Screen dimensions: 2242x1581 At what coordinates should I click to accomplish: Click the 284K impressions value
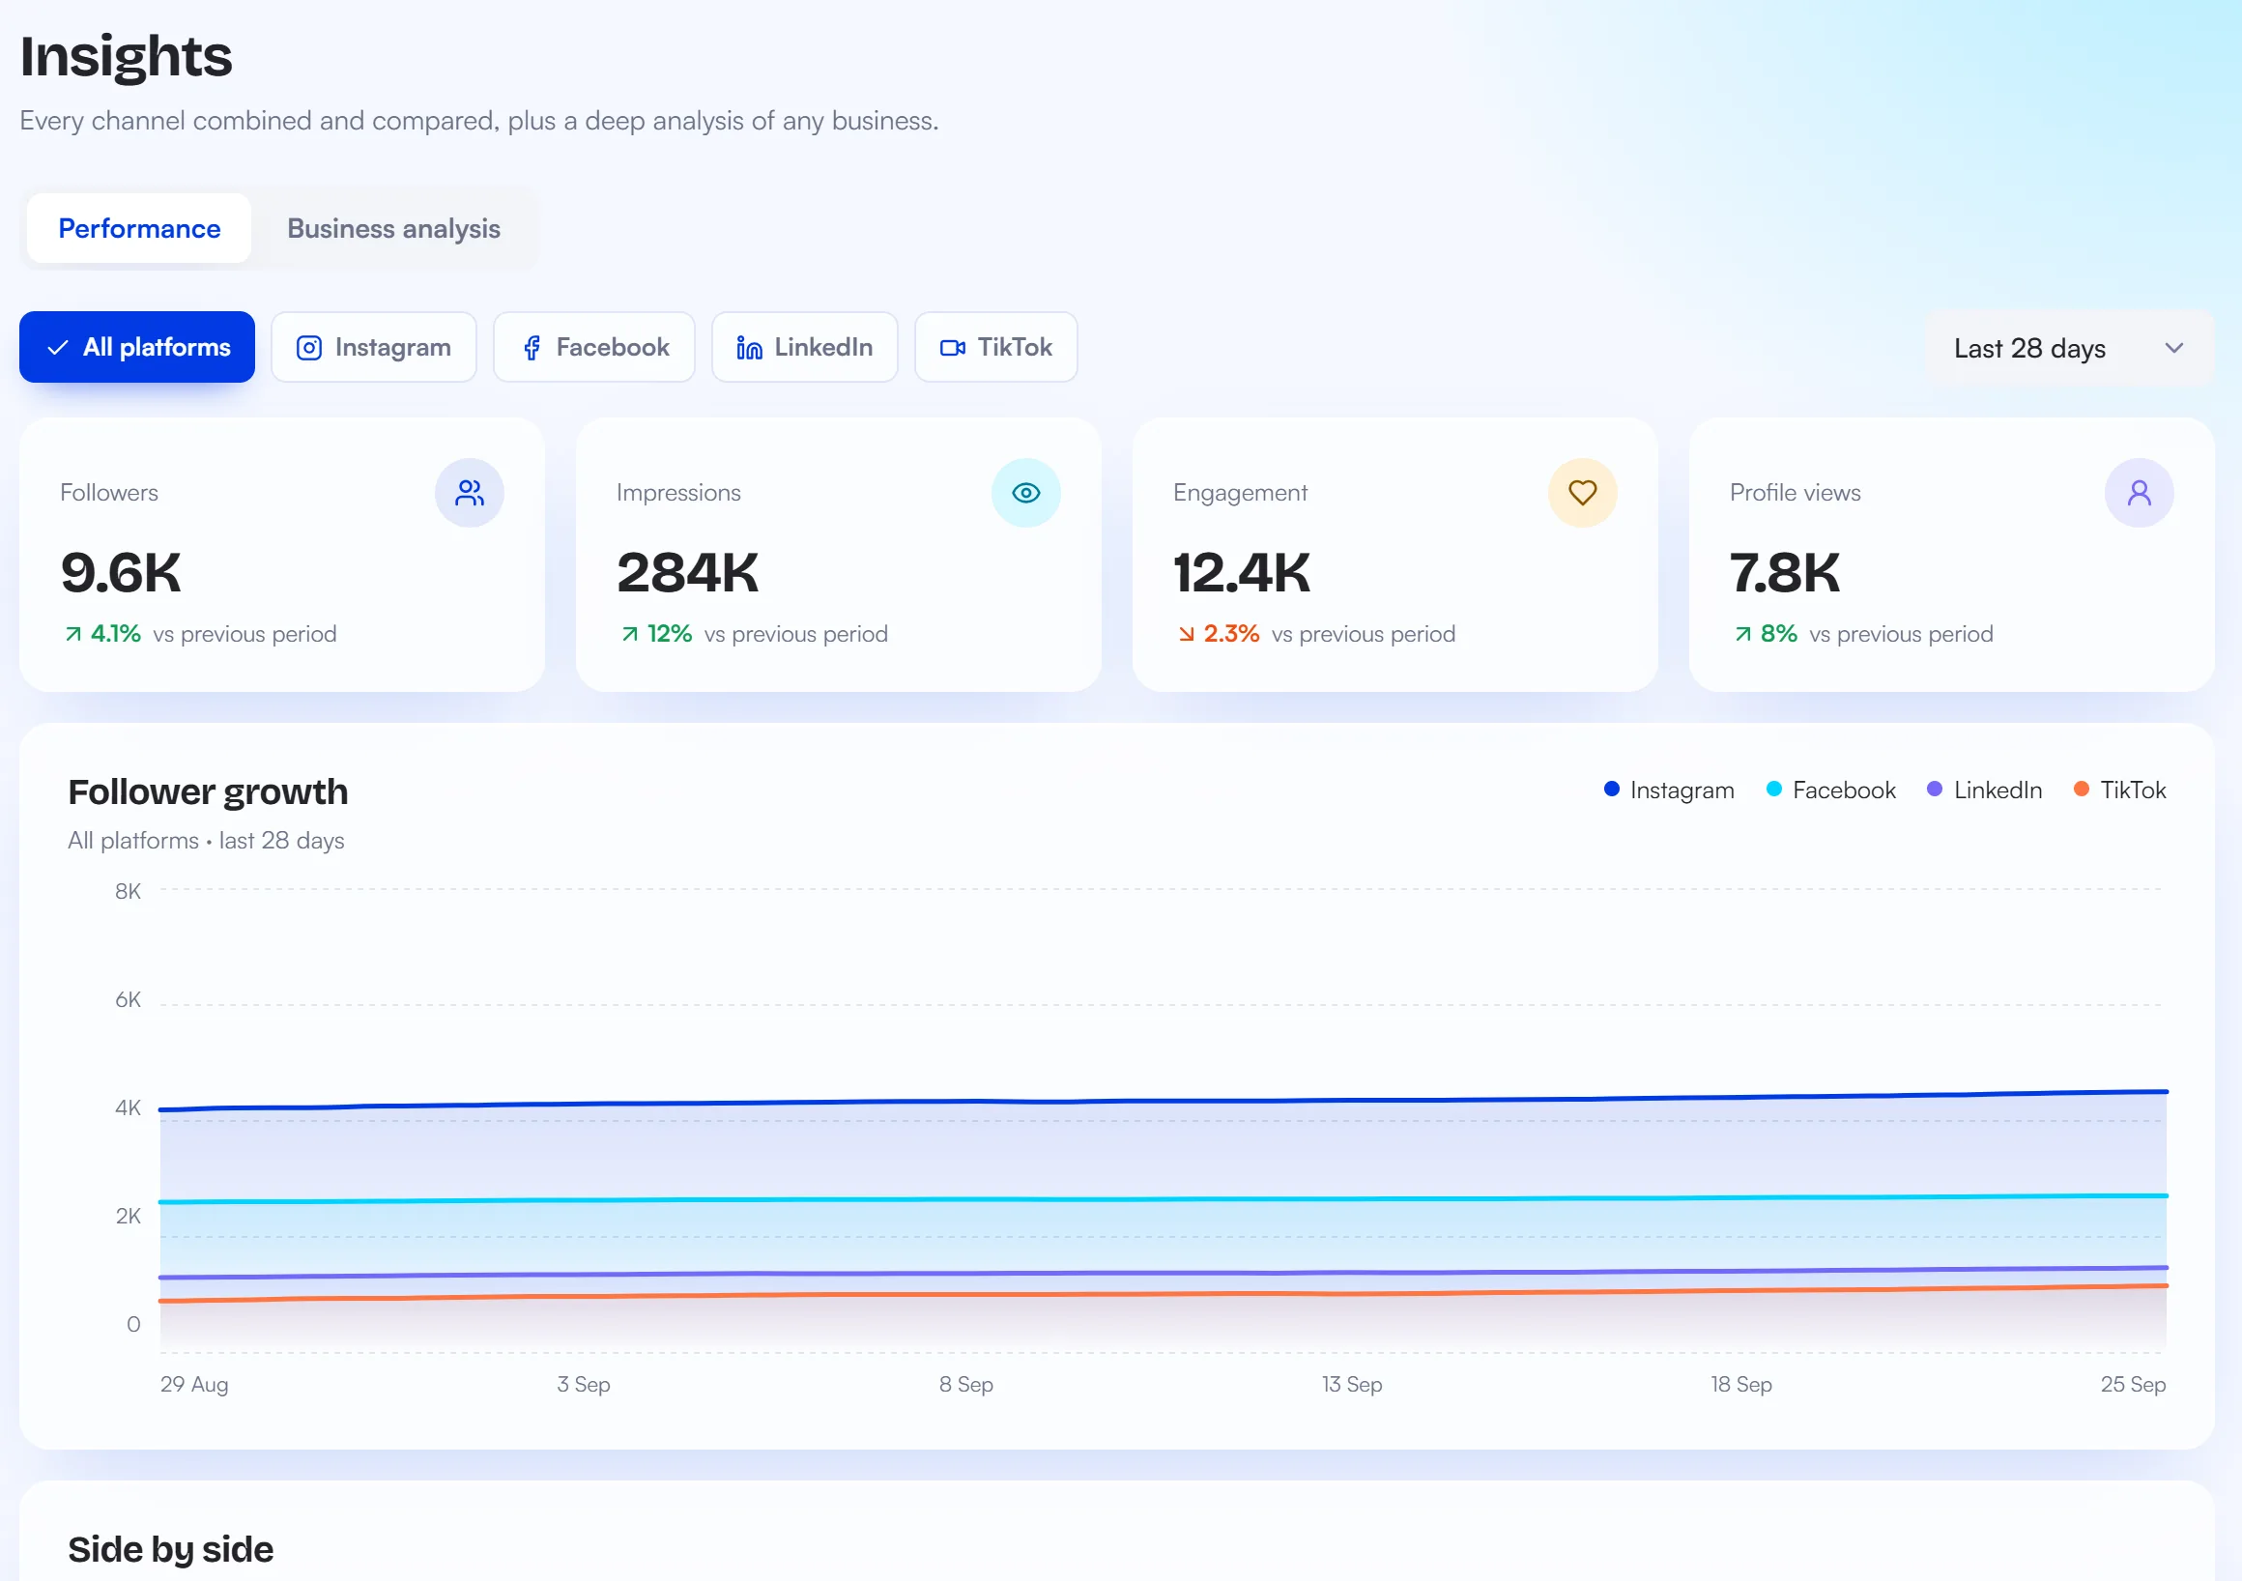coord(687,572)
